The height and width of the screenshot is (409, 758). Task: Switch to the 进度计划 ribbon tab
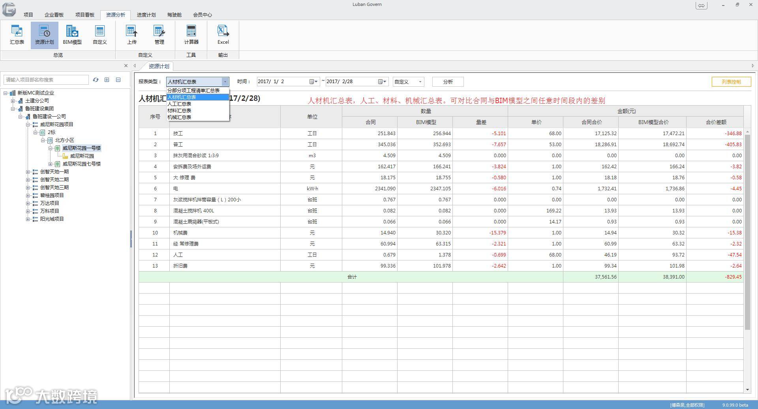pos(146,15)
